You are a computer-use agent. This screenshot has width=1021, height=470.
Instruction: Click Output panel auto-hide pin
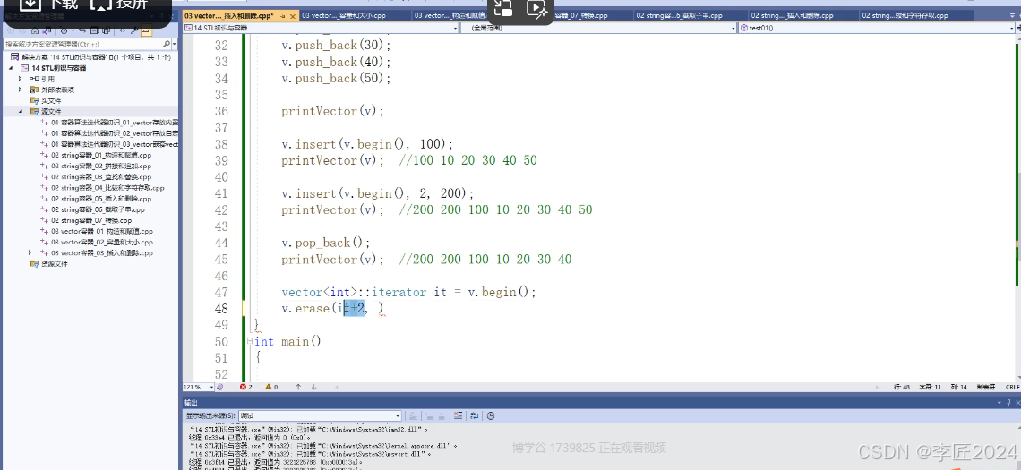coord(1008,403)
